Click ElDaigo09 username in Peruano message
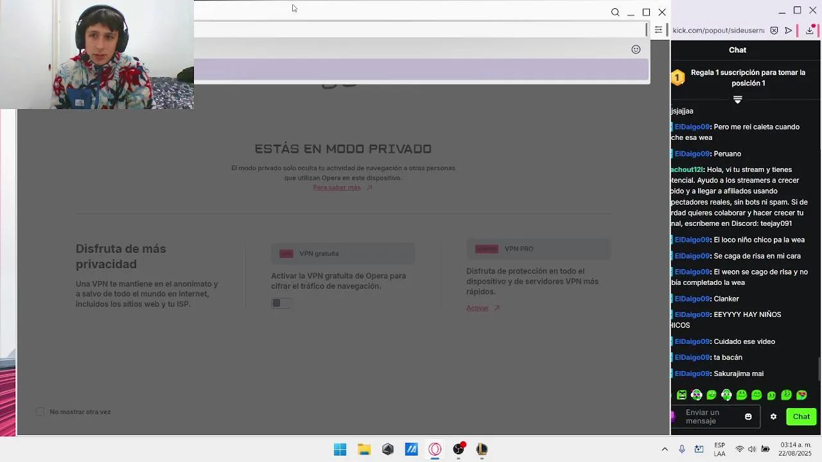This screenshot has height=462, width=822. tap(692, 154)
